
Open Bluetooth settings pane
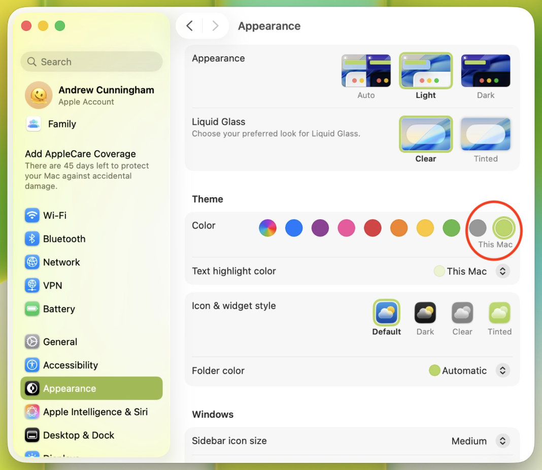click(91, 239)
